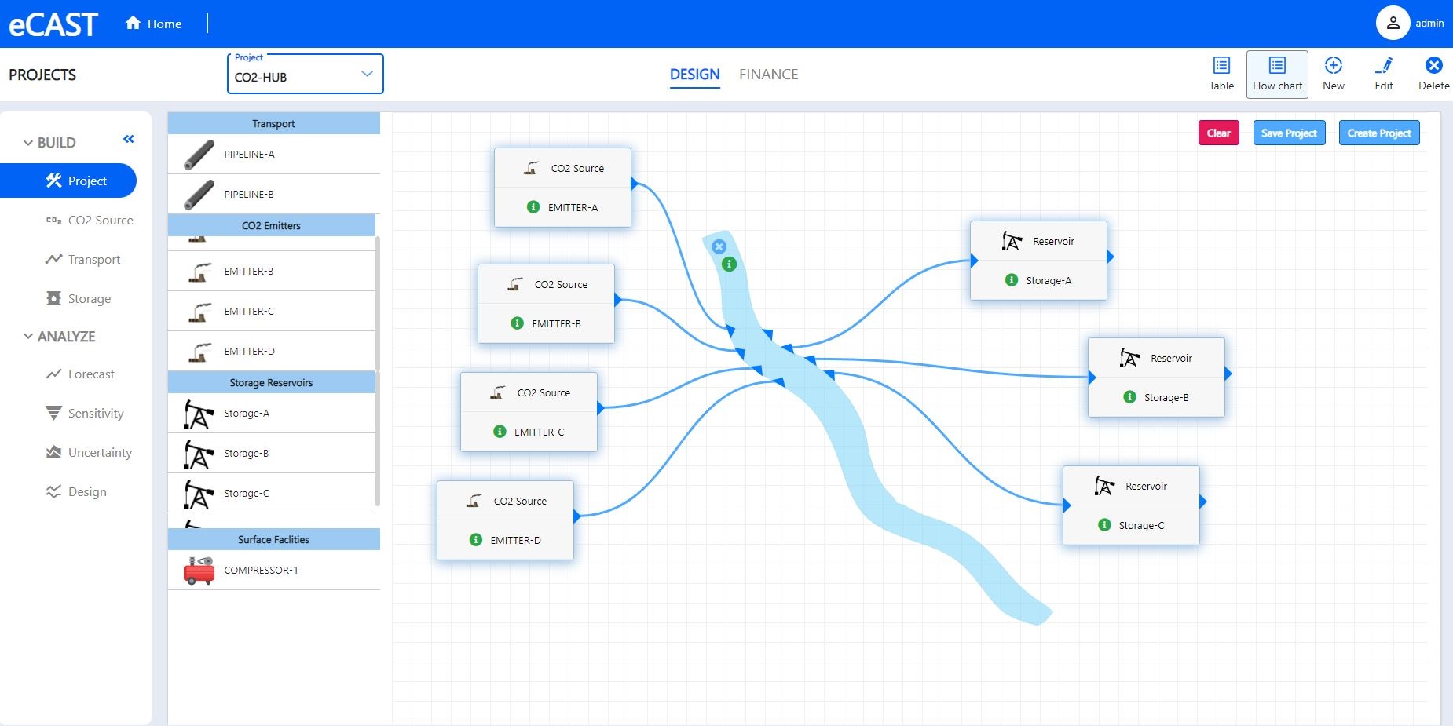Click info icon on EMITTER-D node
1453x726 pixels.
(x=475, y=540)
